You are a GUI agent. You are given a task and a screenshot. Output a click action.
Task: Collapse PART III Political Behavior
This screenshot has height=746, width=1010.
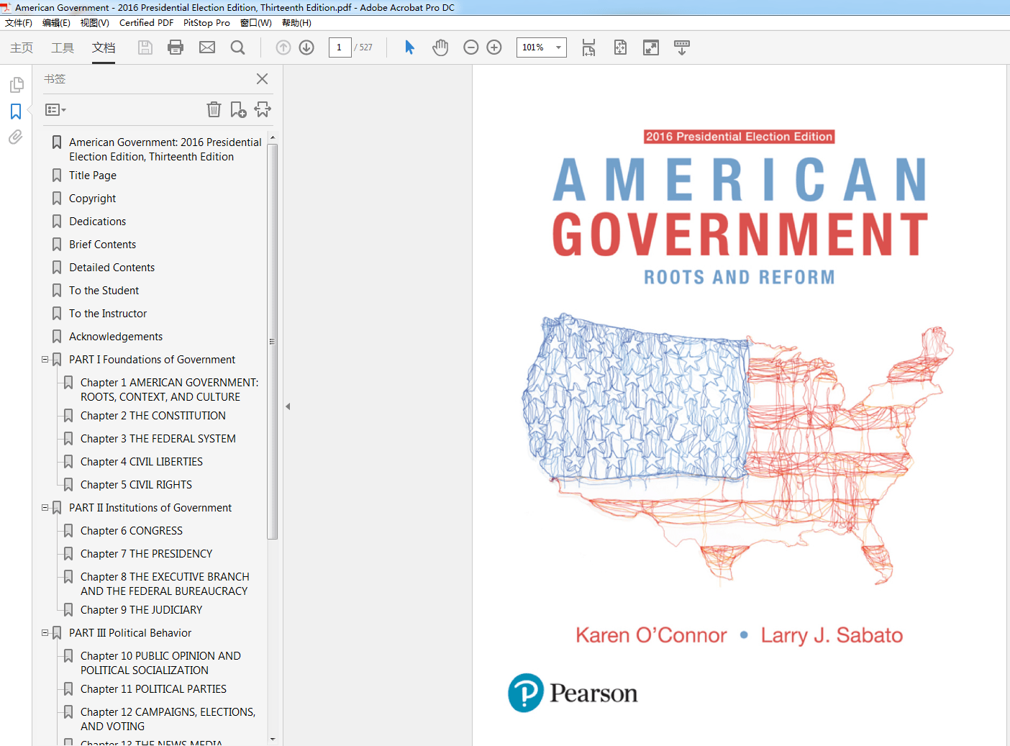pyautogui.click(x=45, y=632)
